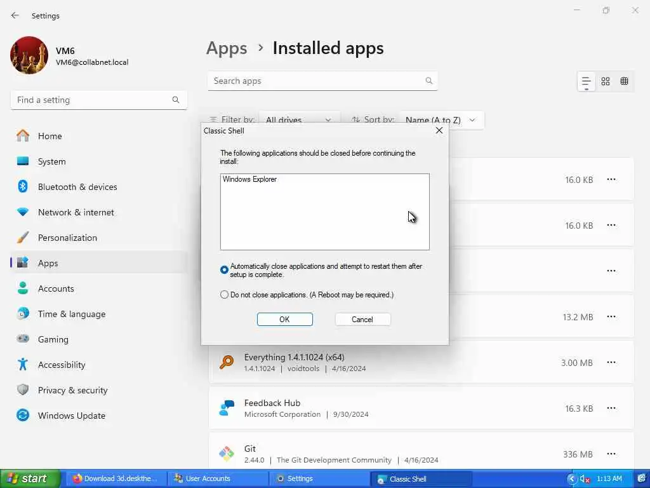
Task: Switch to Download 3d.deskthe... Firefox taskbar item
Action: (116, 478)
